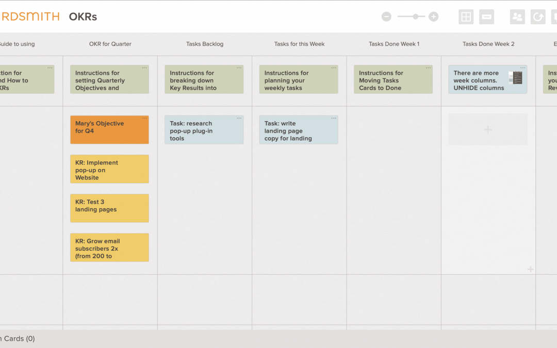Open the collaborators people icon
The height and width of the screenshot is (348, 557).
click(518, 16)
